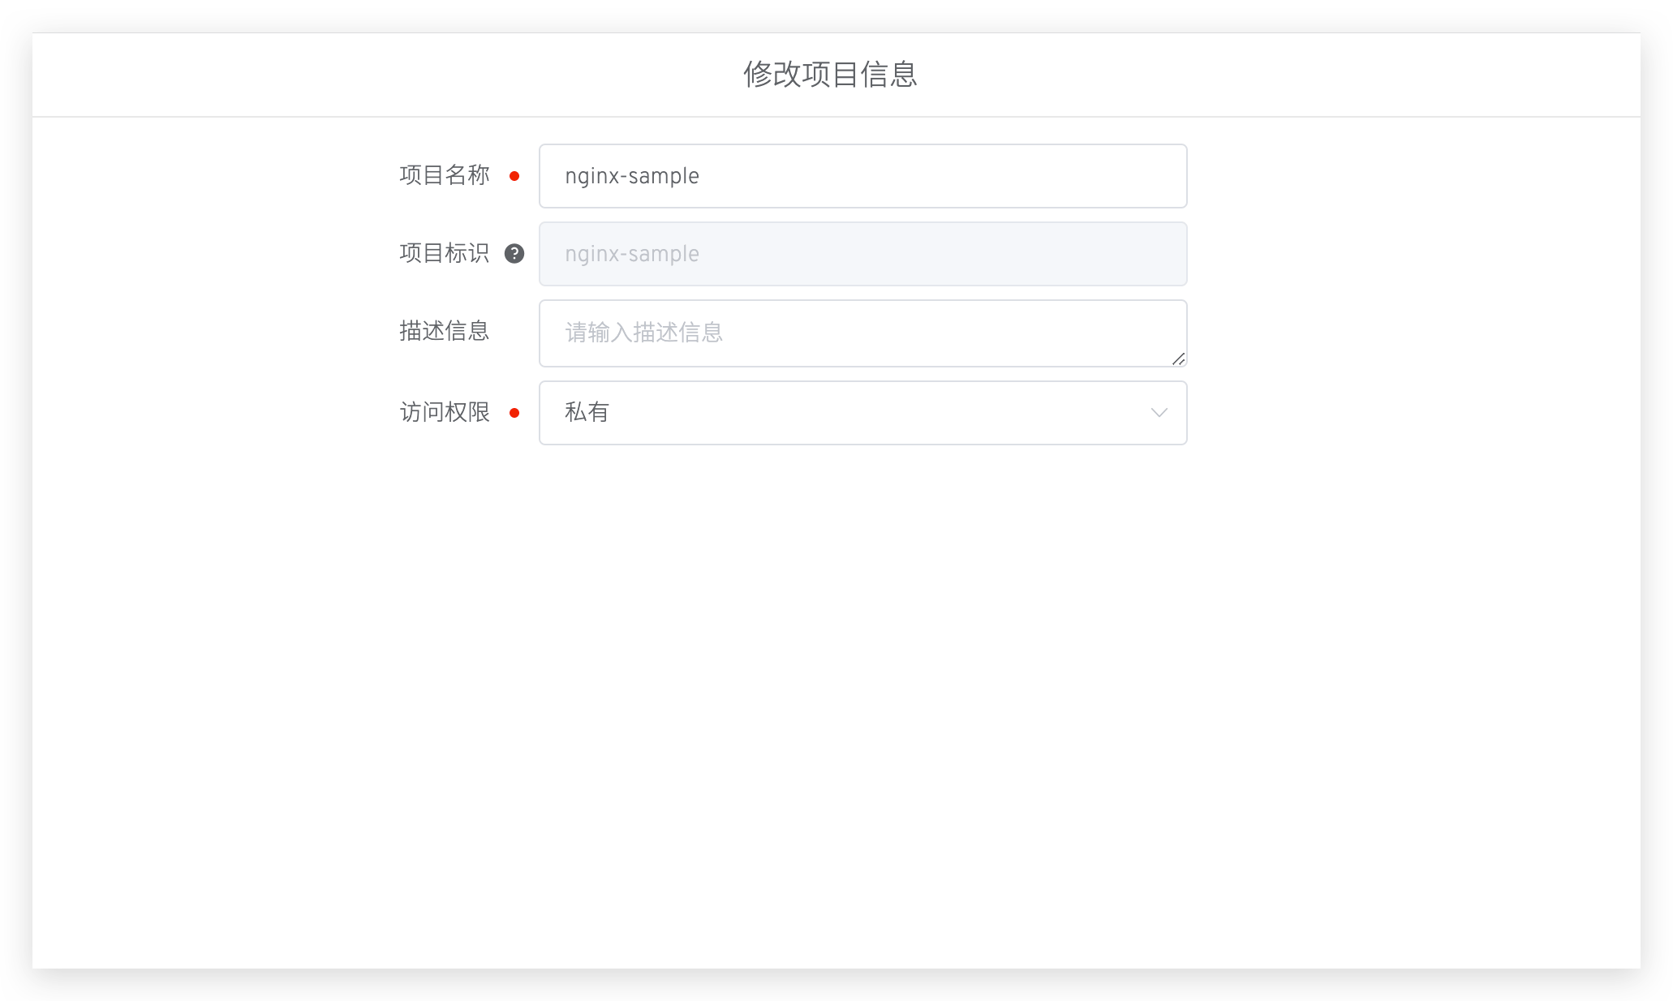Select the 私有 value text in dropdown
The height and width of the screenshot is (1001, 1673).
coord(587,413)
